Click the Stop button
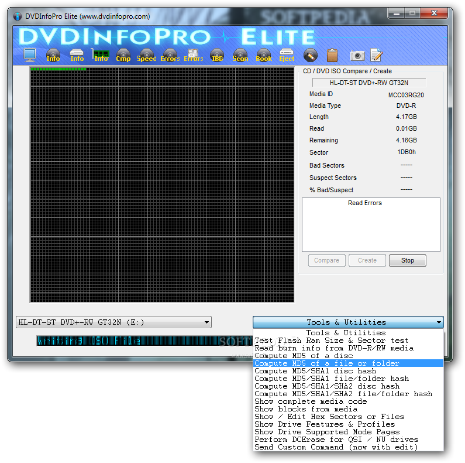 [408, 260]
